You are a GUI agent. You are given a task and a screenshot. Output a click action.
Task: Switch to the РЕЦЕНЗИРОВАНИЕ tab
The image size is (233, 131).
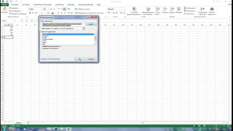(x=86, y=5)
